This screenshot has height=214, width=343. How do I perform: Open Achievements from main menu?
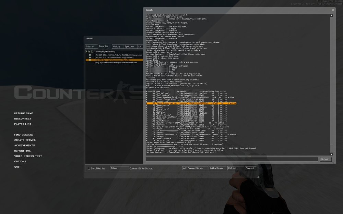[x=24, y=146]
